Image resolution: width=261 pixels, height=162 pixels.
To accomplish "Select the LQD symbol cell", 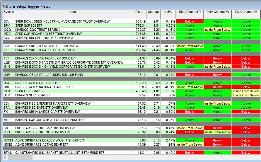I will [9, 62].
